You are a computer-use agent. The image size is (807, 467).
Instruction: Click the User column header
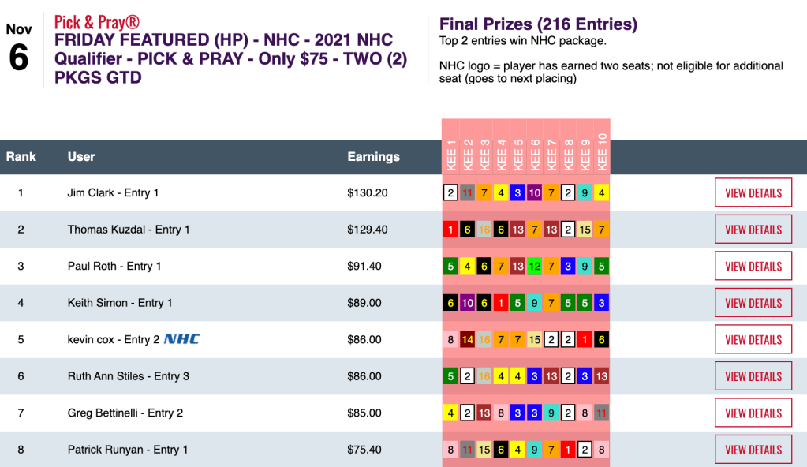pyautogui.click(x=81, y=157)
